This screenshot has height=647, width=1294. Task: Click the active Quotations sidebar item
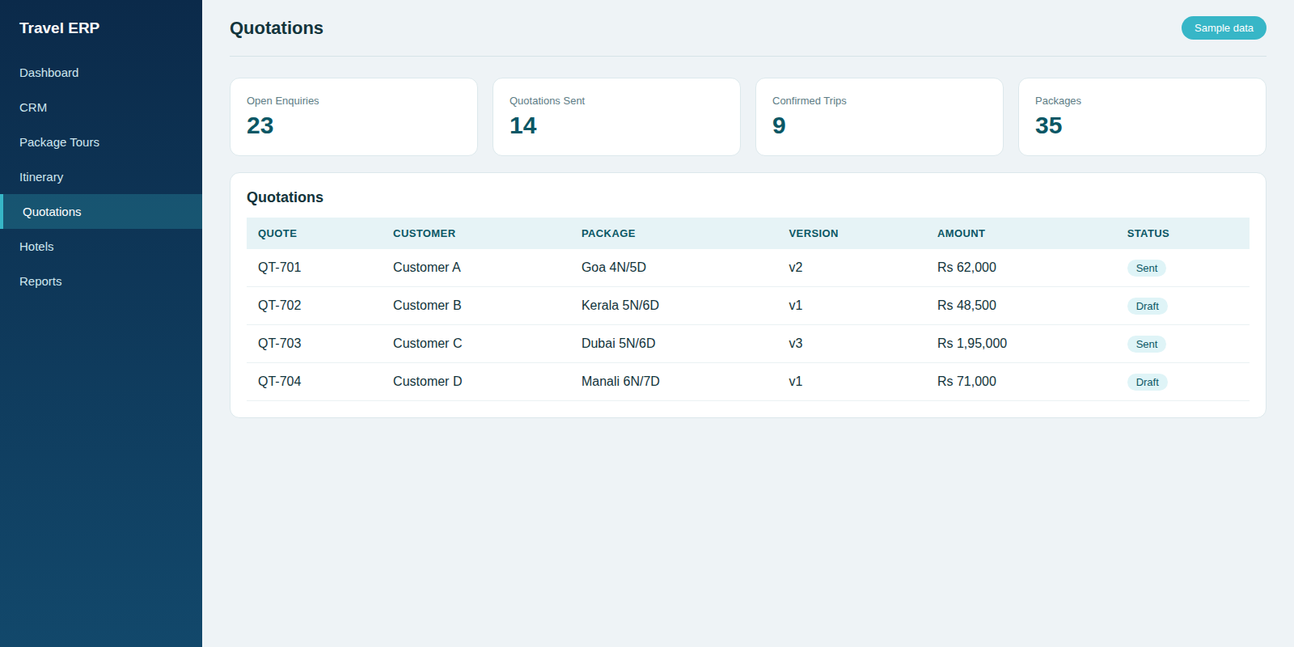(101, 212)
